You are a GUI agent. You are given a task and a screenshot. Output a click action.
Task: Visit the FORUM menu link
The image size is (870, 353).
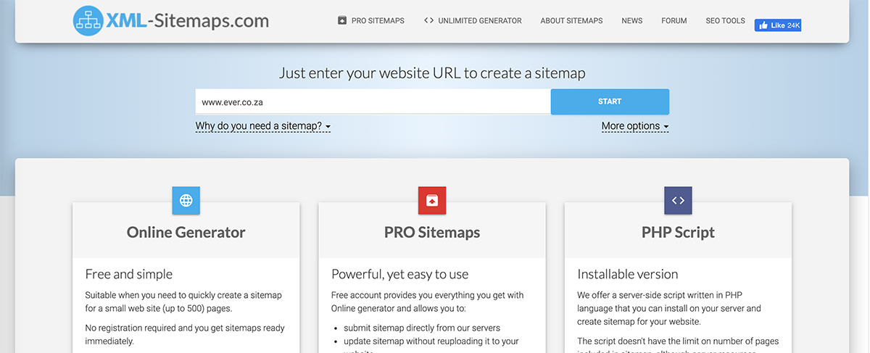coord(674,21)
